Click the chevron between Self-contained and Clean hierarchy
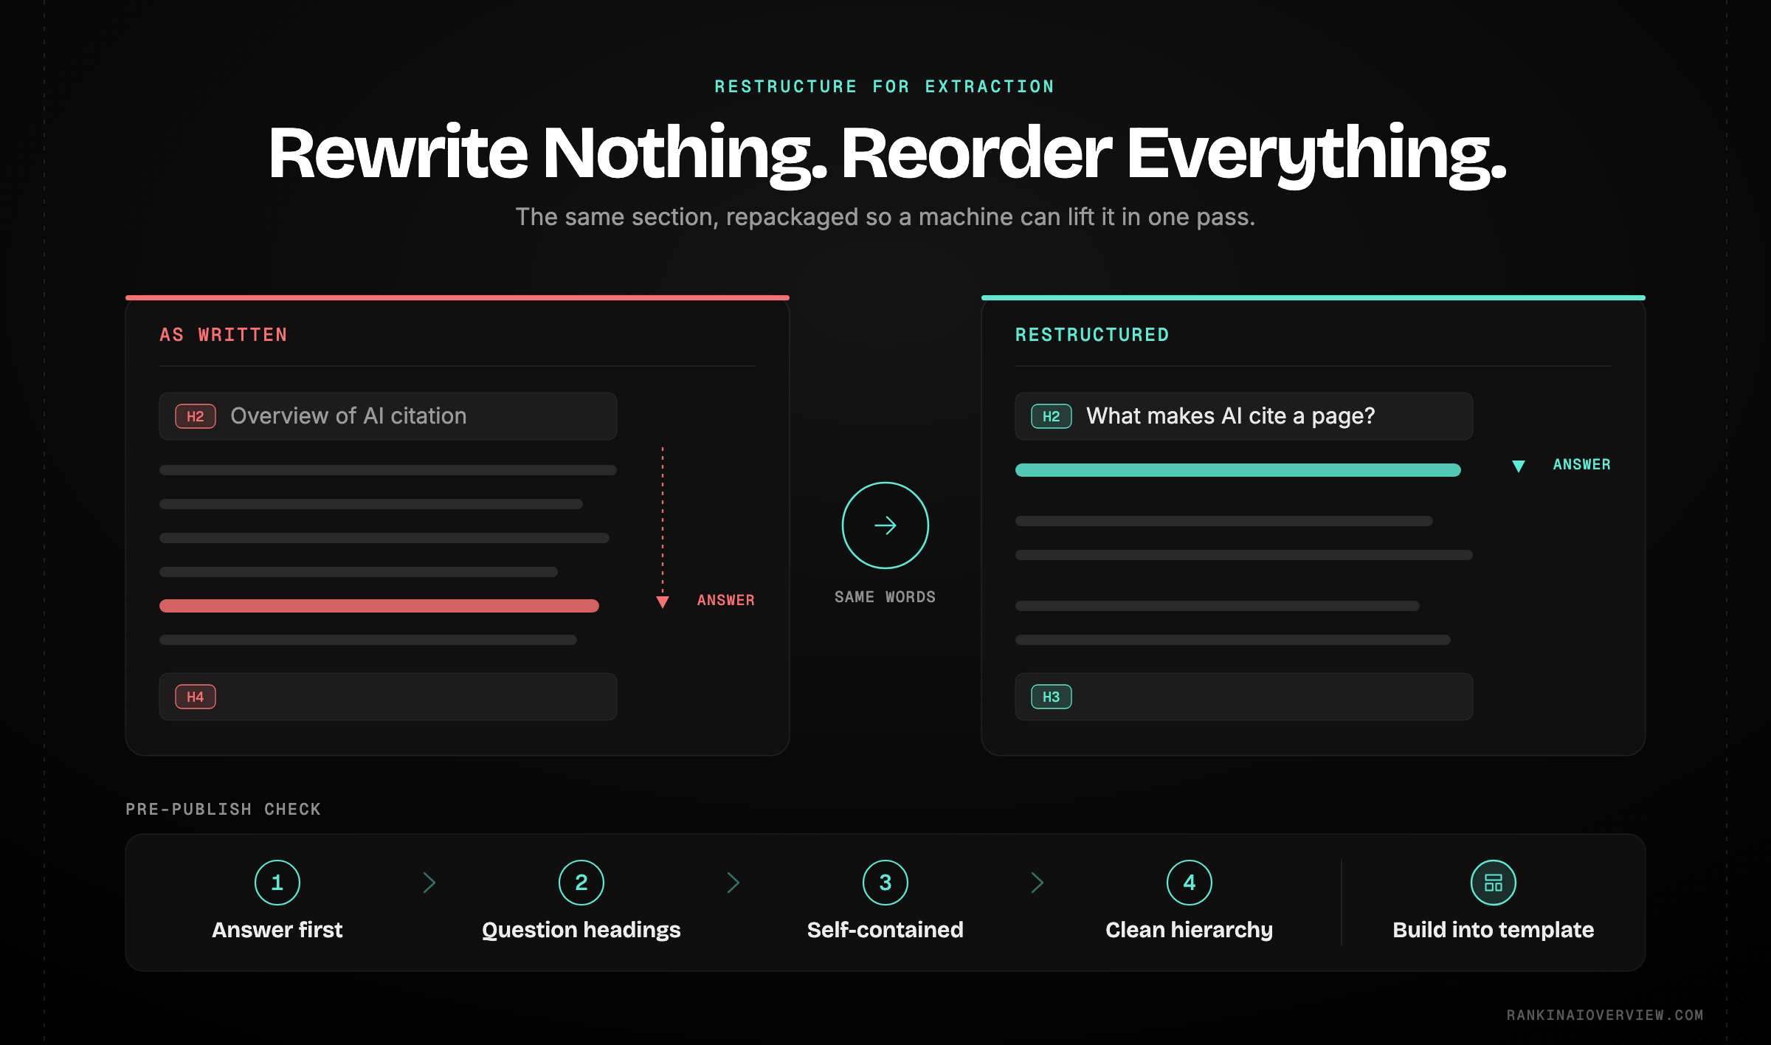The height and width of the screenshot is (1045, 1771). (1038, 883)
